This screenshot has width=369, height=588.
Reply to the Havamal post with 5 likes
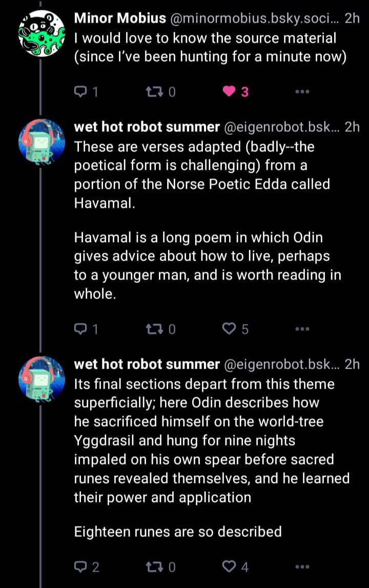pyautogui.click(x=81, y=329)
